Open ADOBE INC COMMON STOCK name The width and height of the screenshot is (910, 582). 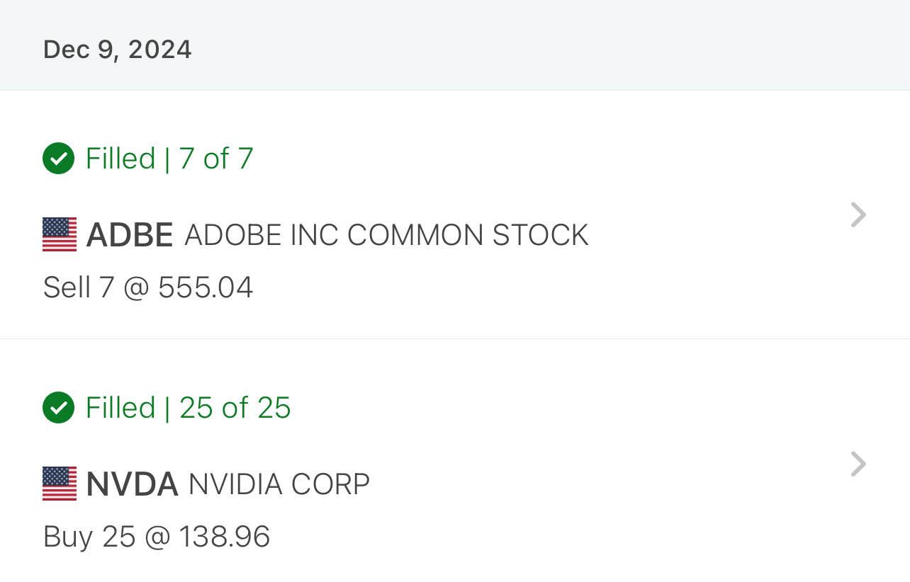coord(386,235)
